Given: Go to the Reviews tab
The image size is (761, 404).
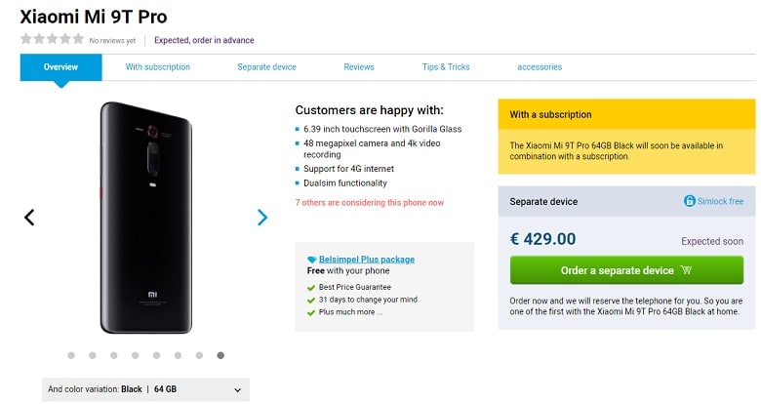Looking at the screenshot, I should click(x=359, y=67).
